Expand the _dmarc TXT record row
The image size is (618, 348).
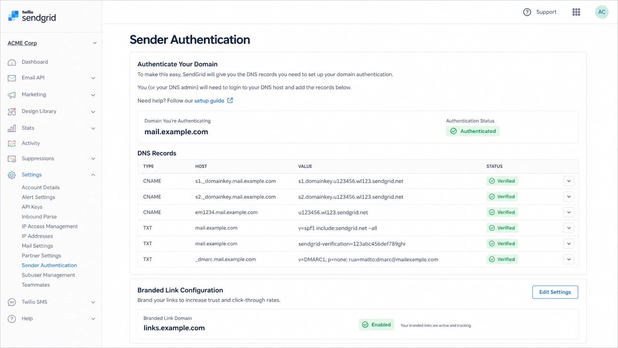[569, 259]
